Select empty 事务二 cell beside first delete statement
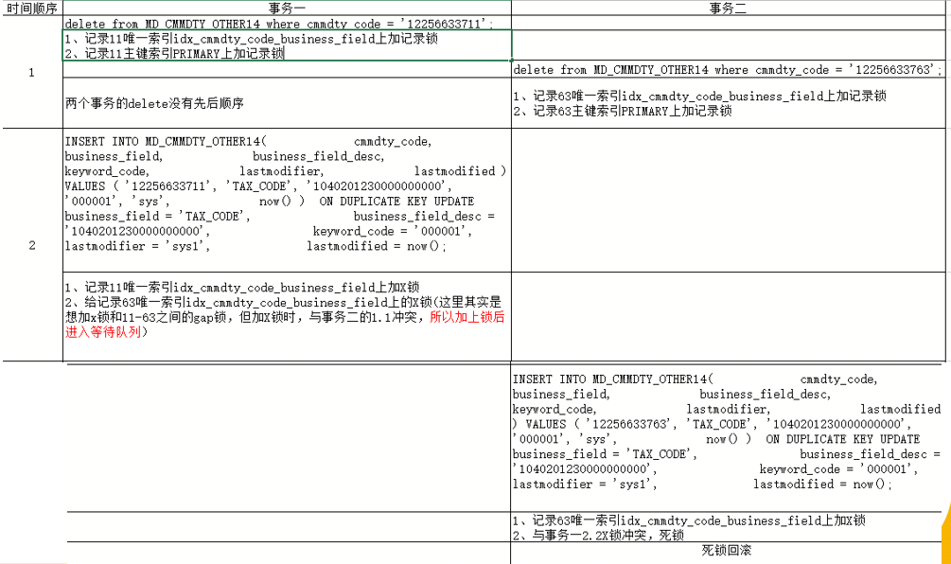 tap(728, 24)
